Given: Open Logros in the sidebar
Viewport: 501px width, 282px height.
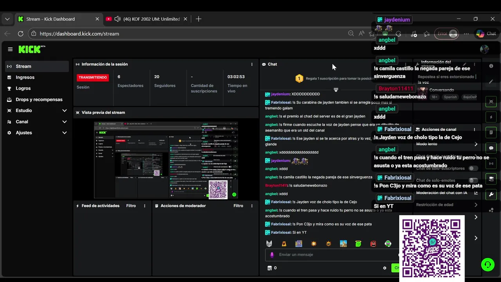Looking at the screenshot, I should point(37,88).
